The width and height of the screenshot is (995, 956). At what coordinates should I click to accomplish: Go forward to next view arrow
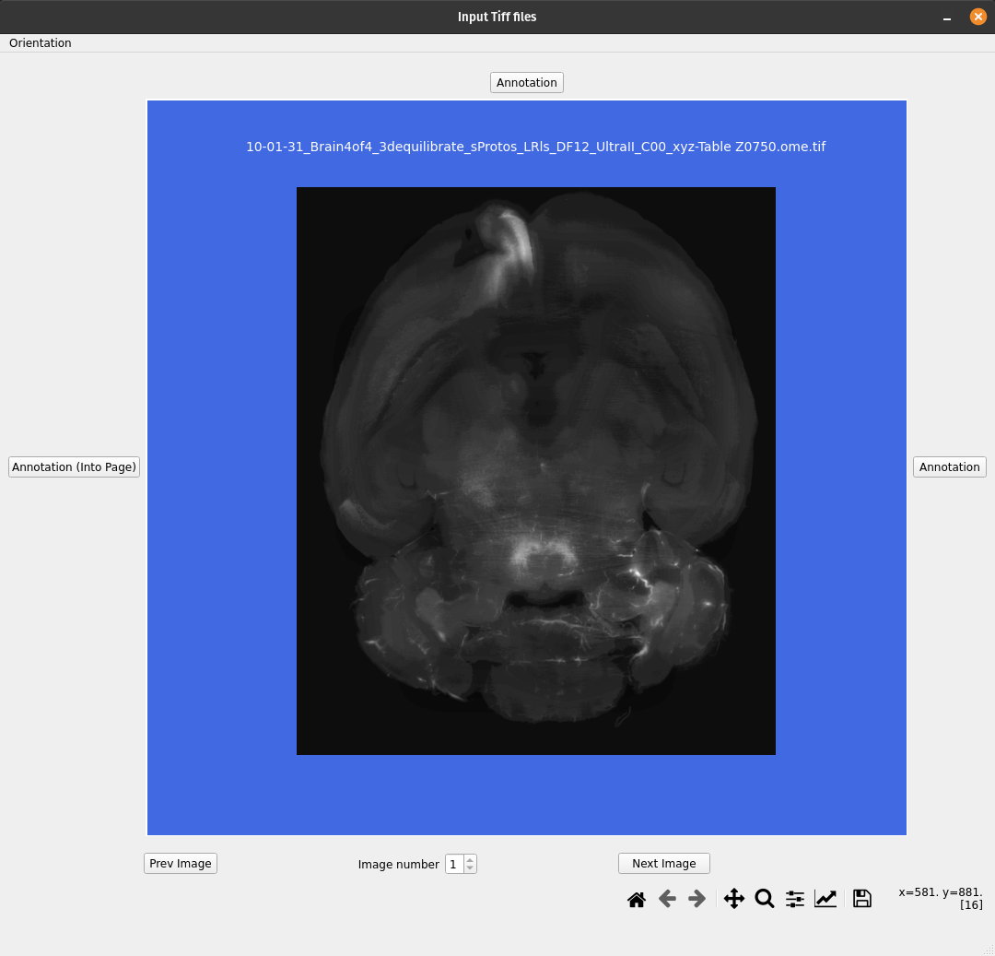(x=696, y=899)
